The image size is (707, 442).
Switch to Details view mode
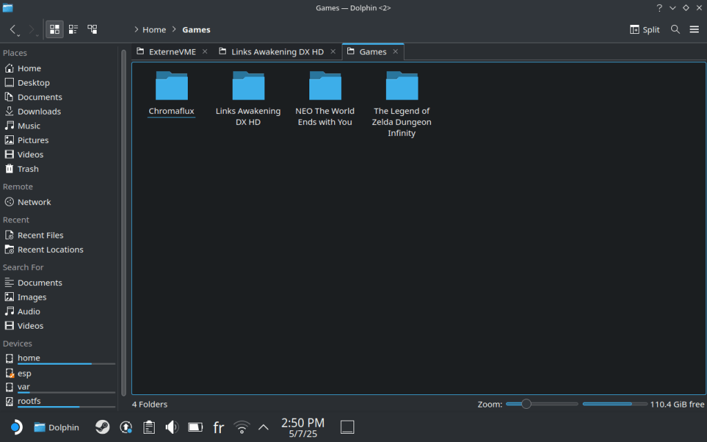pyautogui.click(x=92, y=30)
